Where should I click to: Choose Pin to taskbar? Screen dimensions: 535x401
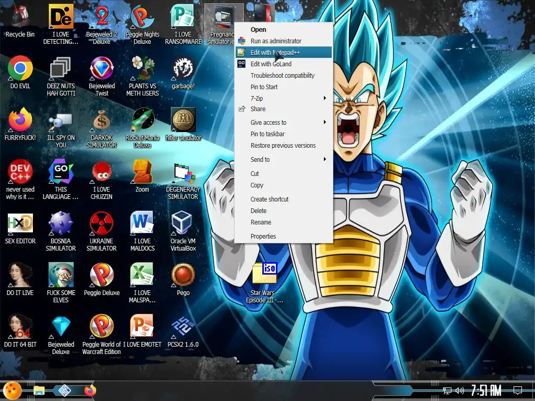click(x=284, y=134)
